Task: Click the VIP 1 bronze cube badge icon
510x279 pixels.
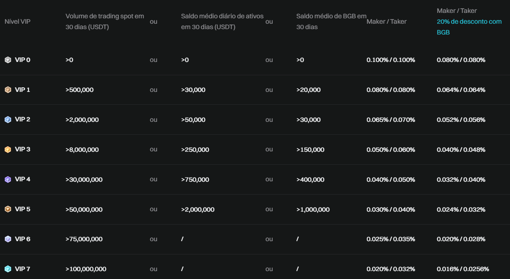Action: click(x=8, y=90)
